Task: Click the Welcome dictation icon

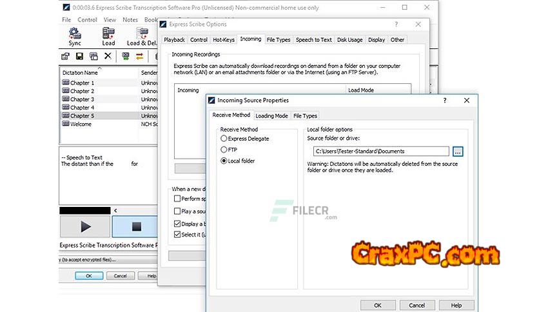Action: [x=66, y=124]
